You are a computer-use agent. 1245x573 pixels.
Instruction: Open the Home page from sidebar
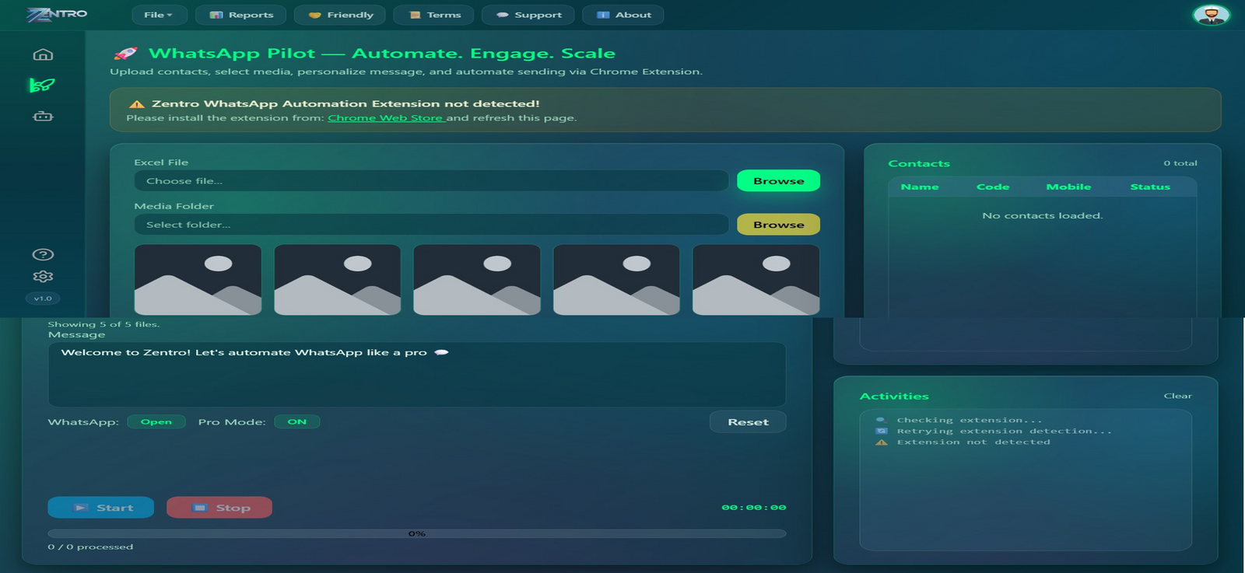44,54
